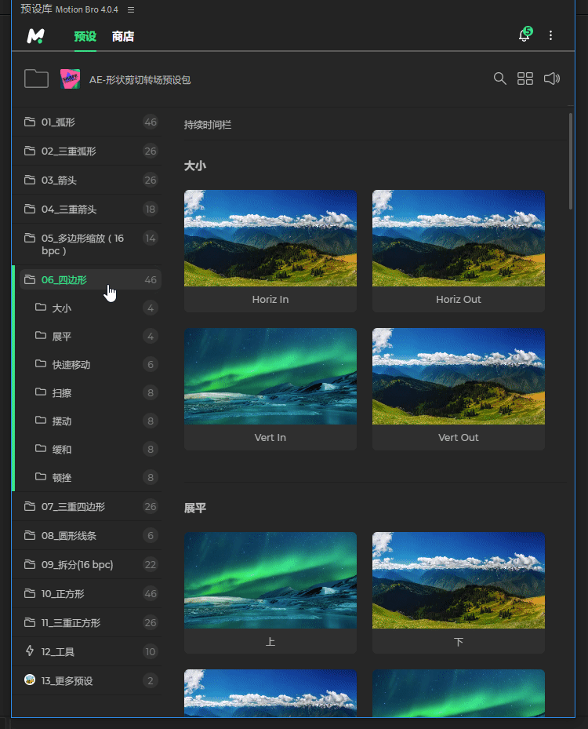Open the 12_工具 lightning category
588x729 pixels.
87,652
